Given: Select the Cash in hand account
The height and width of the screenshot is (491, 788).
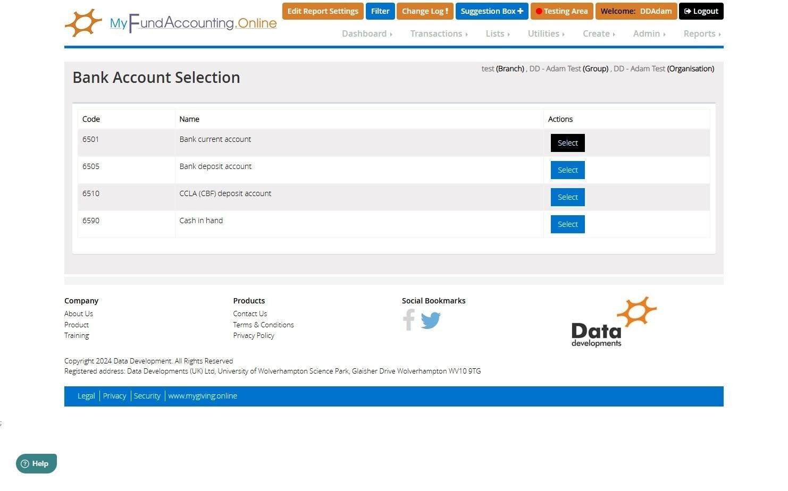Looking at the screenshot, I should pyautogui.click(x=567, y=224).
